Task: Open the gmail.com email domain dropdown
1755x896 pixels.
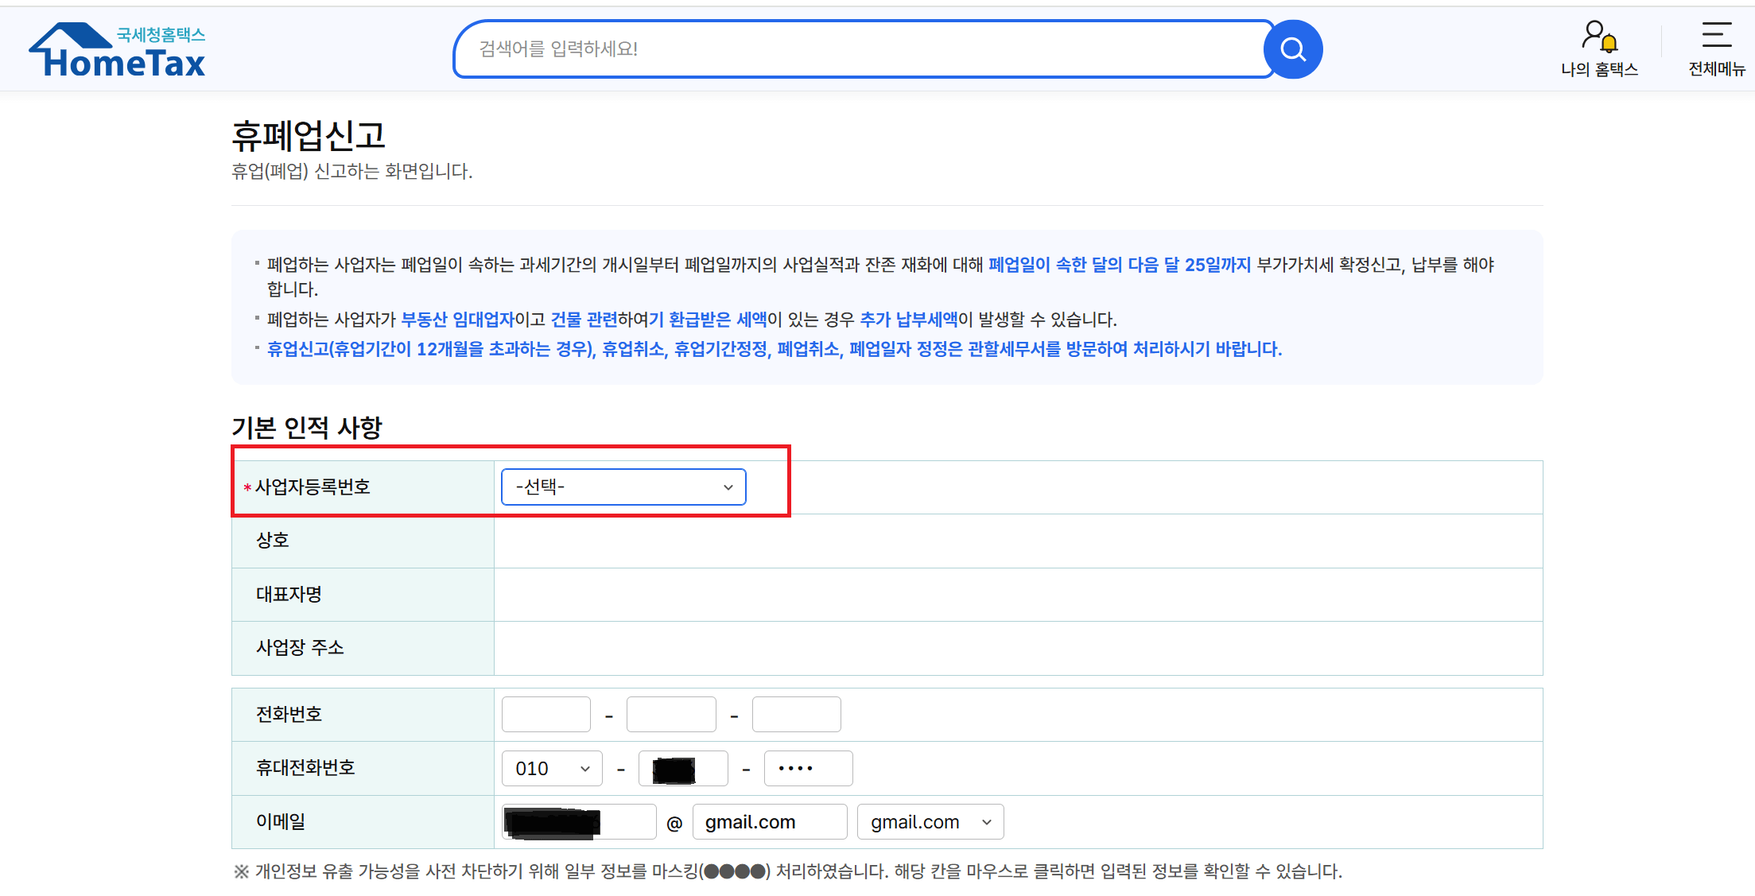Action: [930, 822]
